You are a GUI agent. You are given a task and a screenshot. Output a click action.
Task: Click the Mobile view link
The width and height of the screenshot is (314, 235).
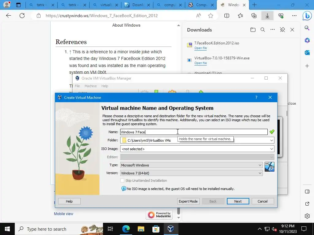[x=63, y=214]
